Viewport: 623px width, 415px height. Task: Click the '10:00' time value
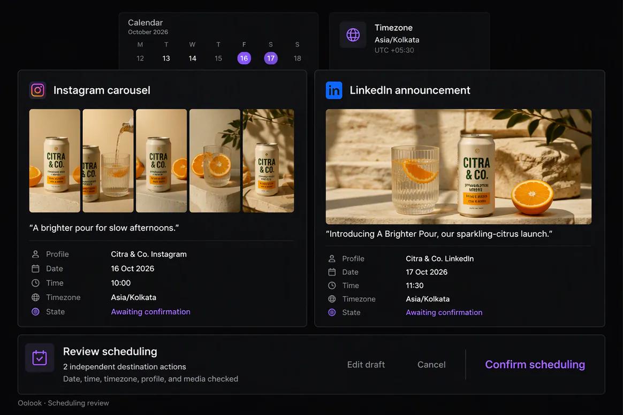pyautogui.click(x=121, y=283)
